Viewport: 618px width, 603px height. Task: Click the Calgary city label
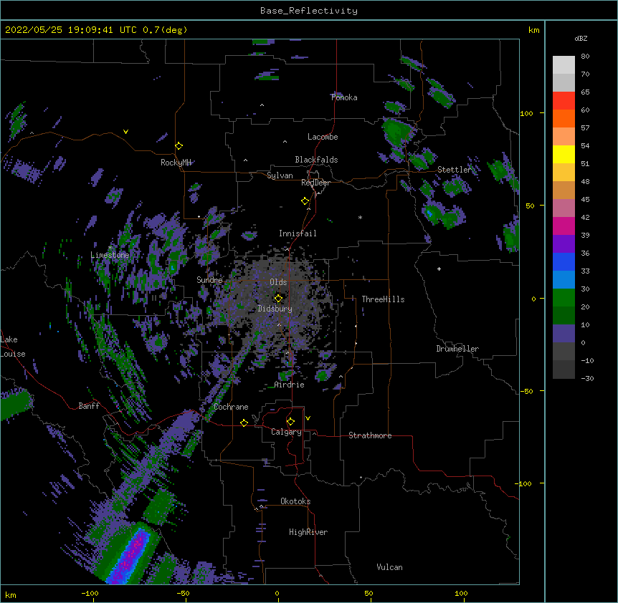tap(286, 432)
